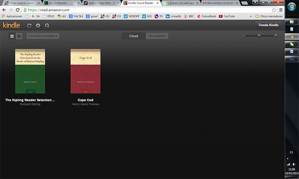
Task: Select the Cloud library toggle
Action: (134, 36)
